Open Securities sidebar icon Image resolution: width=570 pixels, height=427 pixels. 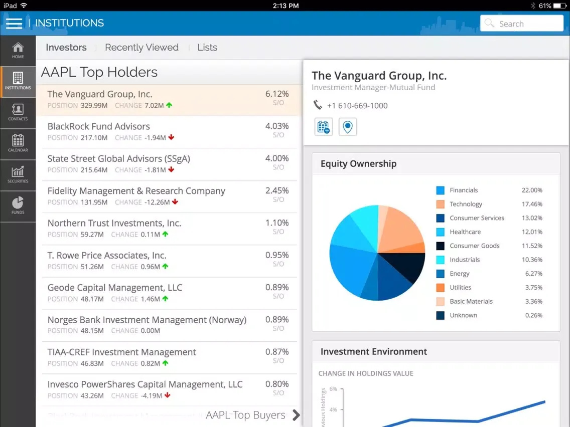coord(18,175)
